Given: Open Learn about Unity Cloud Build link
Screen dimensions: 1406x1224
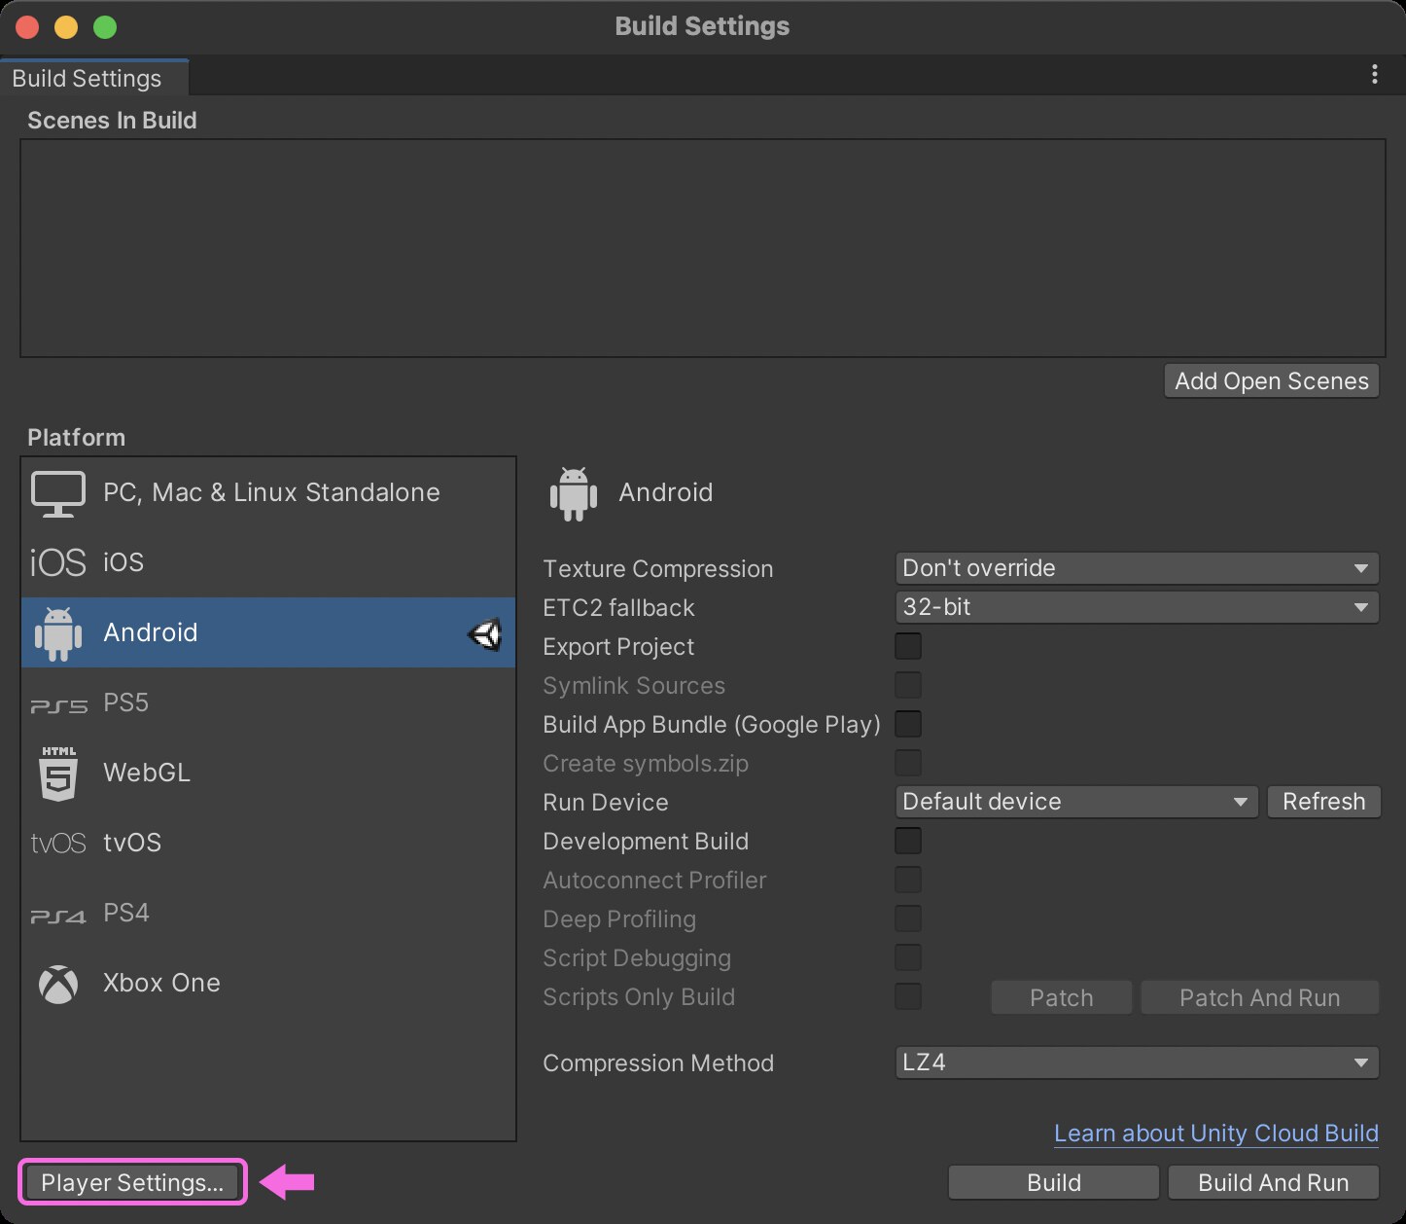Looking at the screenshot, I should pos(1216,1134).
